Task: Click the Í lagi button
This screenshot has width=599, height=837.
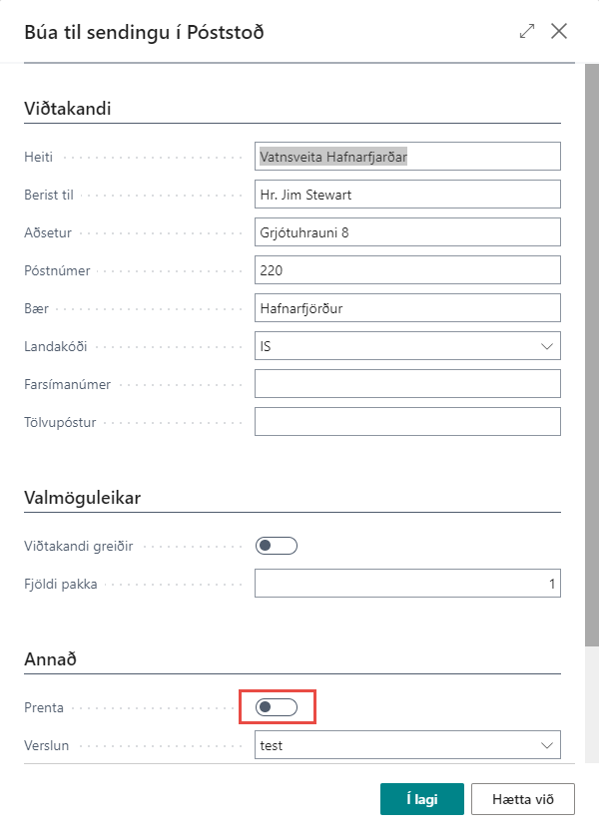Action: click(x=421, y=799)
